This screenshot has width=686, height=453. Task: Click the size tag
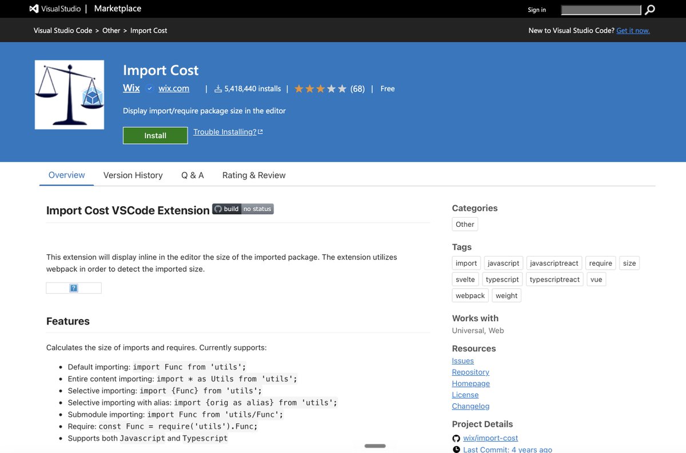[629, 263]
